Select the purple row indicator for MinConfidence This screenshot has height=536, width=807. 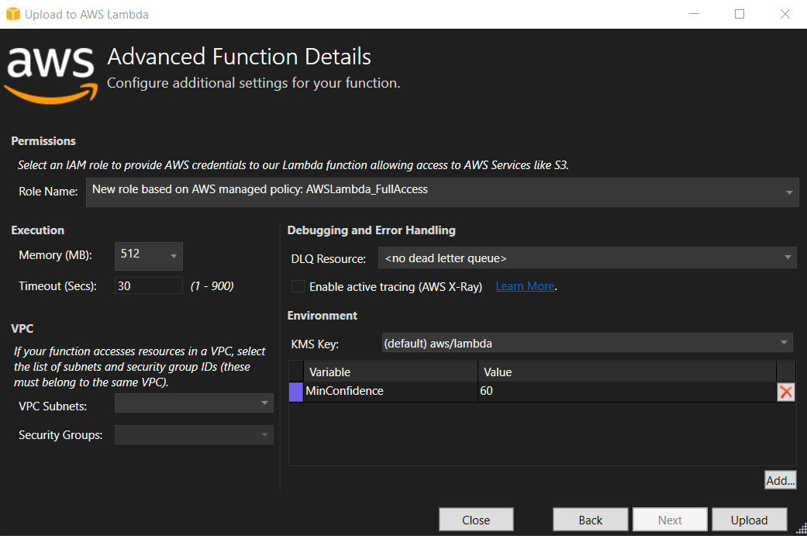(295, 392)
